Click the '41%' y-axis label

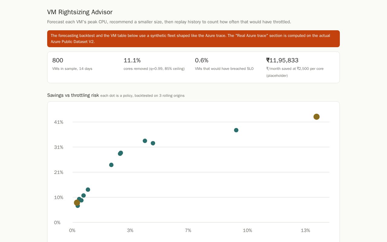pos(59,122)
